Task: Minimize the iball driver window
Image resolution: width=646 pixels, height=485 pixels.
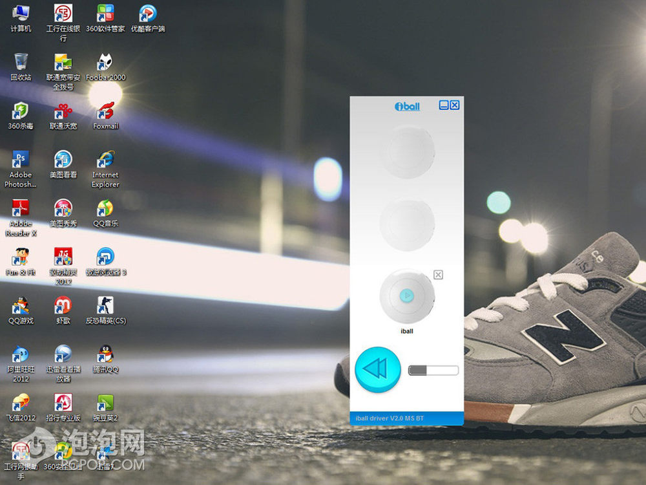Action: 444,105
